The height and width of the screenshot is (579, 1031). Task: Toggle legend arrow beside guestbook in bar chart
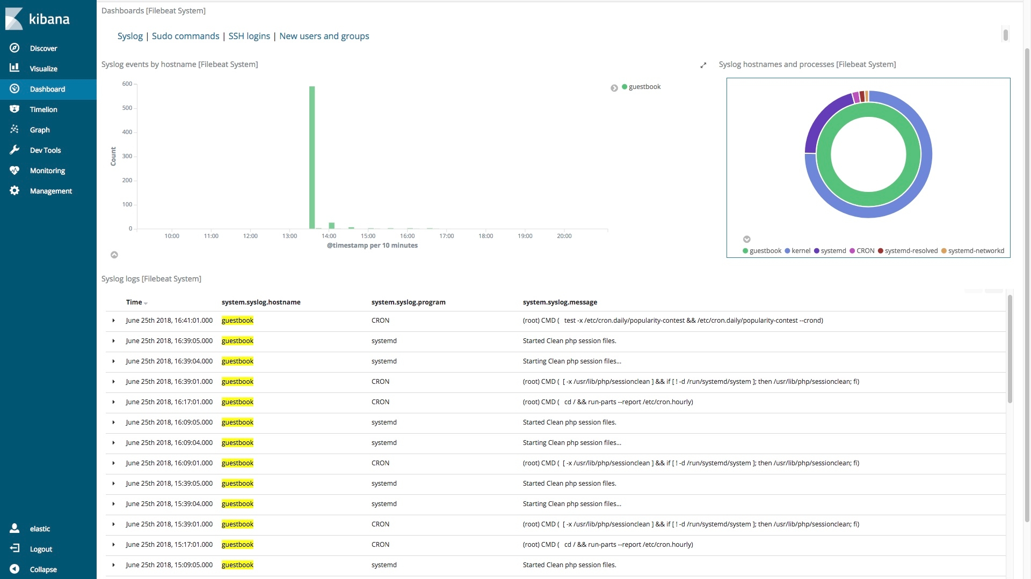[614, 88]
